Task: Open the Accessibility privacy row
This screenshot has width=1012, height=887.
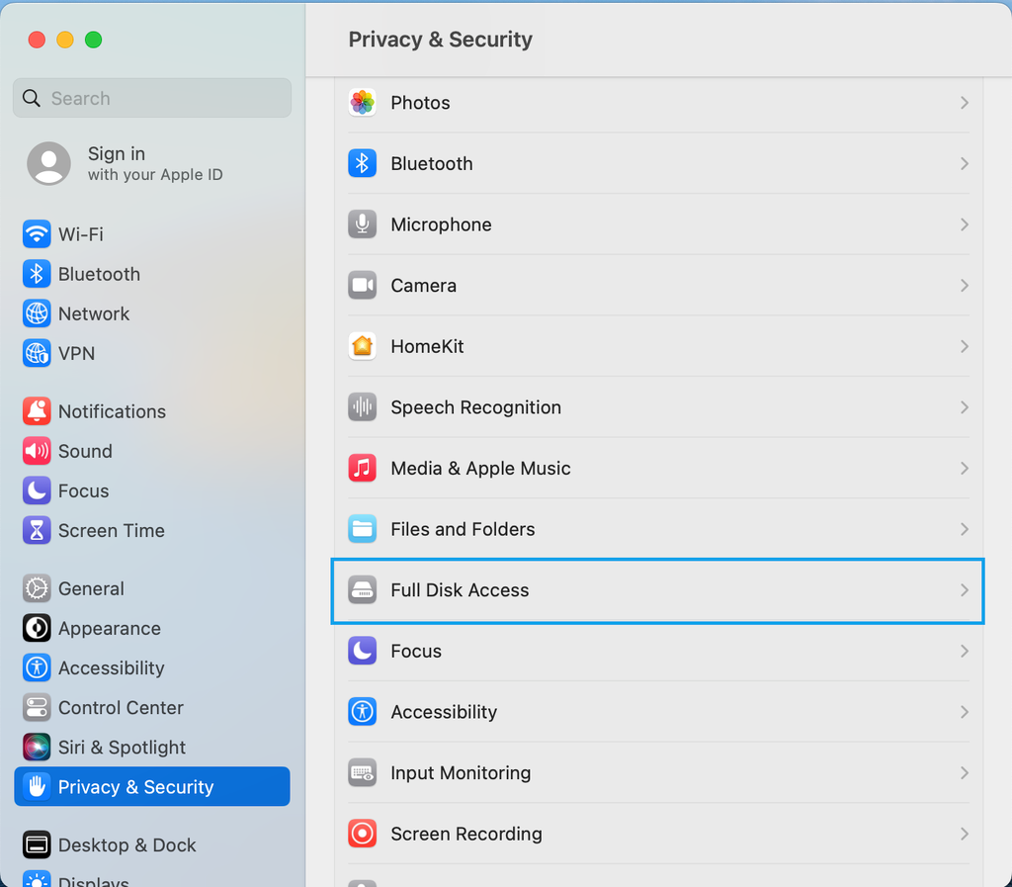Action: tap(443, 712)
